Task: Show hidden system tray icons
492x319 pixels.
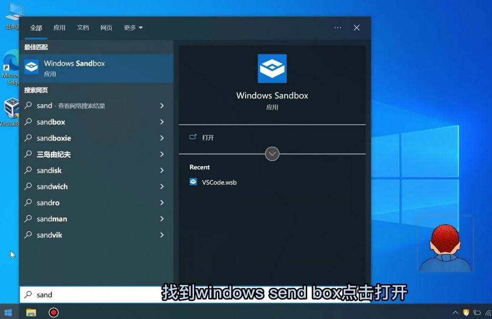Action: 455,312
